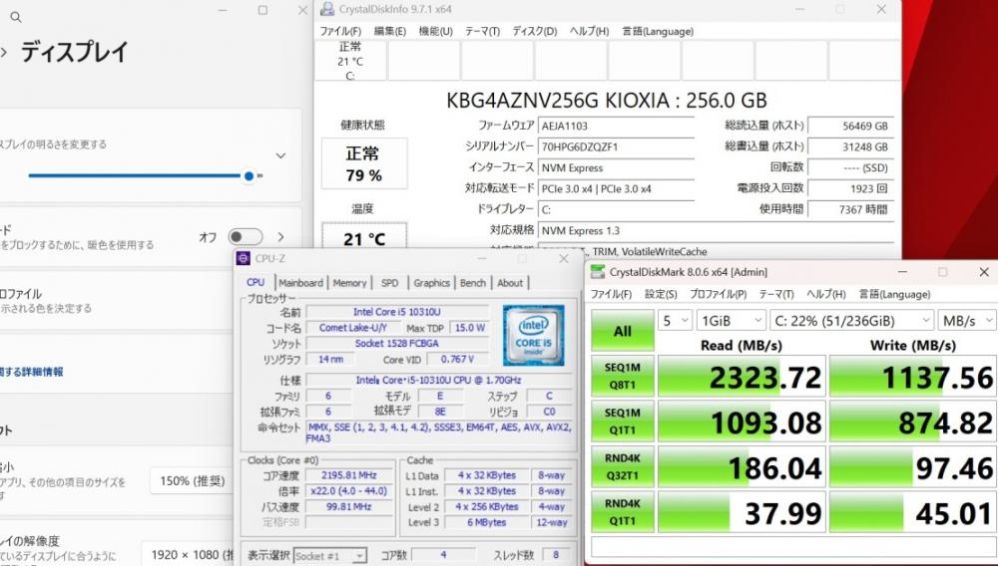This screenshot has width=998, height=566.
Task: Switch to the SPD tab in CPU-Z
Action: click(x=389, y=283)
